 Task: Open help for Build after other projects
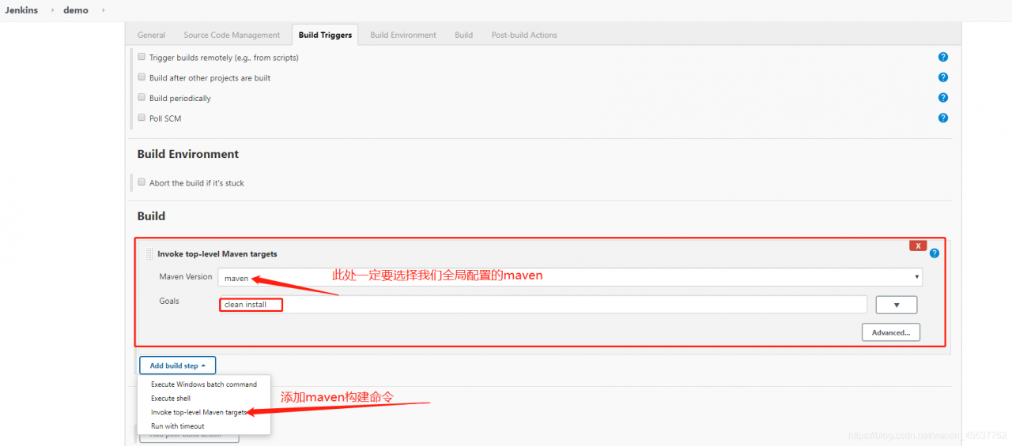pyautogui.click(x=942, y=77)
